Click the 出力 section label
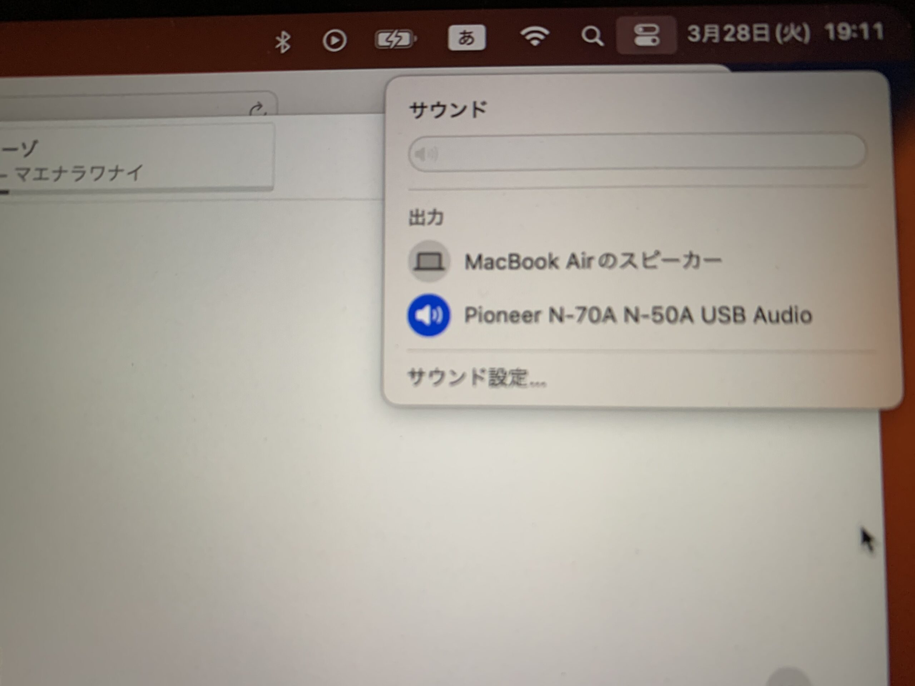The width and height of the screenshot is (915, 686). 426,218
